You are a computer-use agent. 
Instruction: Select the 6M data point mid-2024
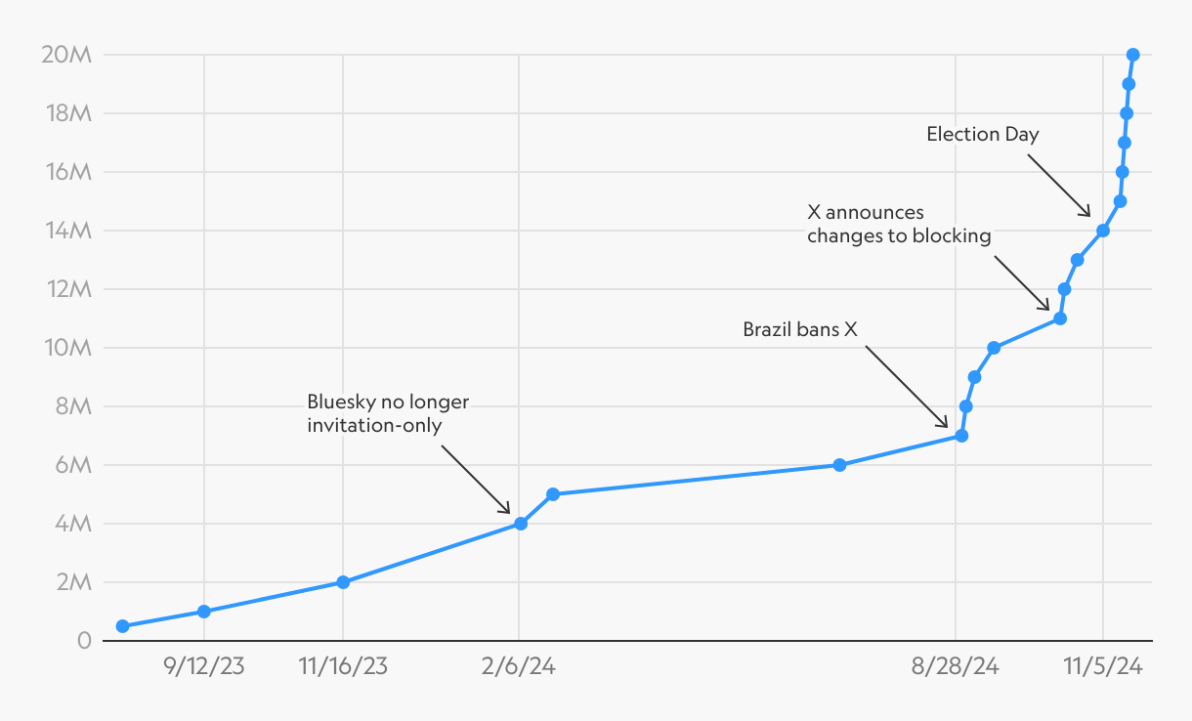(839, 465)
